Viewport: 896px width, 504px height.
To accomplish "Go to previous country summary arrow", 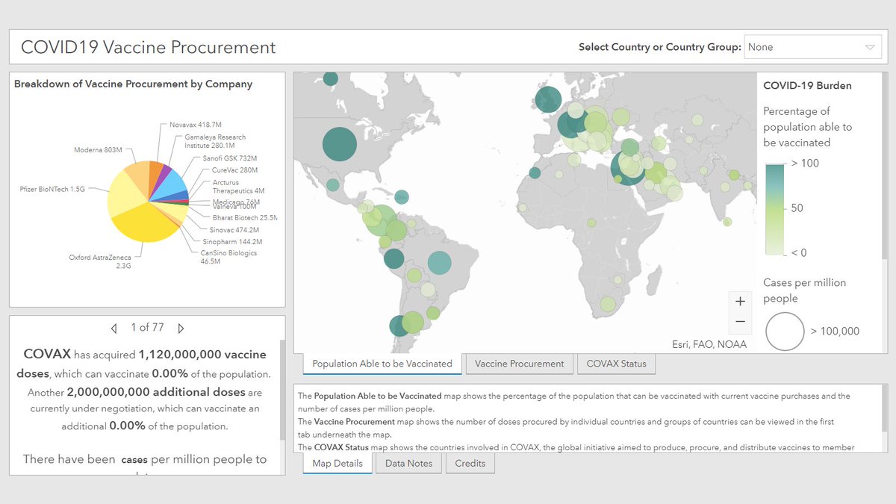I will [x=113, y=328].
